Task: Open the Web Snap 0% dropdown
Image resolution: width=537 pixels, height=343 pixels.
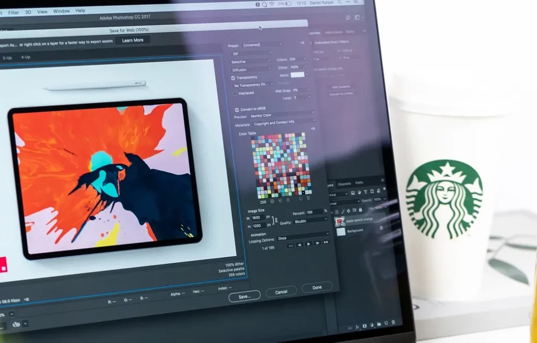Action: 301,90
